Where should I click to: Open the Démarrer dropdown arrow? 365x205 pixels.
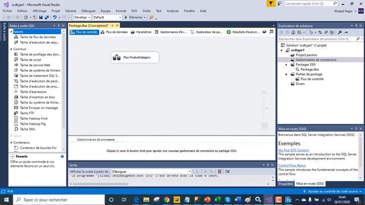point(145,18)
